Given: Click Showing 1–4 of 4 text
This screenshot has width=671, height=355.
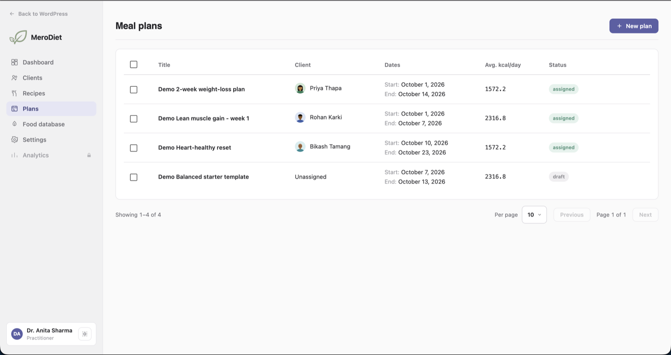Looking at the screenshot, I should (138, 215).
